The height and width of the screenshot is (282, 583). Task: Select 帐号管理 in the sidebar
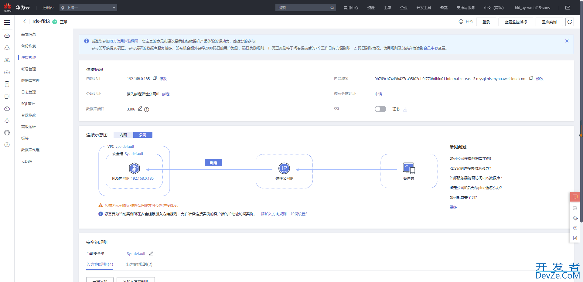29,69
